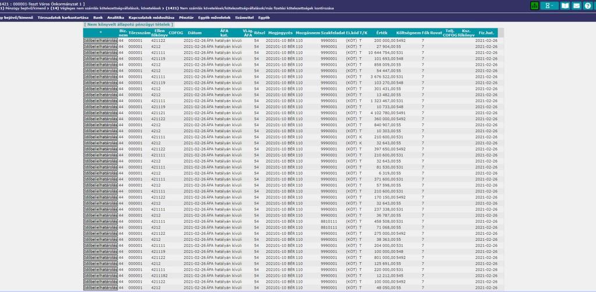Open the Pénztár menu

tap(186, 17)
